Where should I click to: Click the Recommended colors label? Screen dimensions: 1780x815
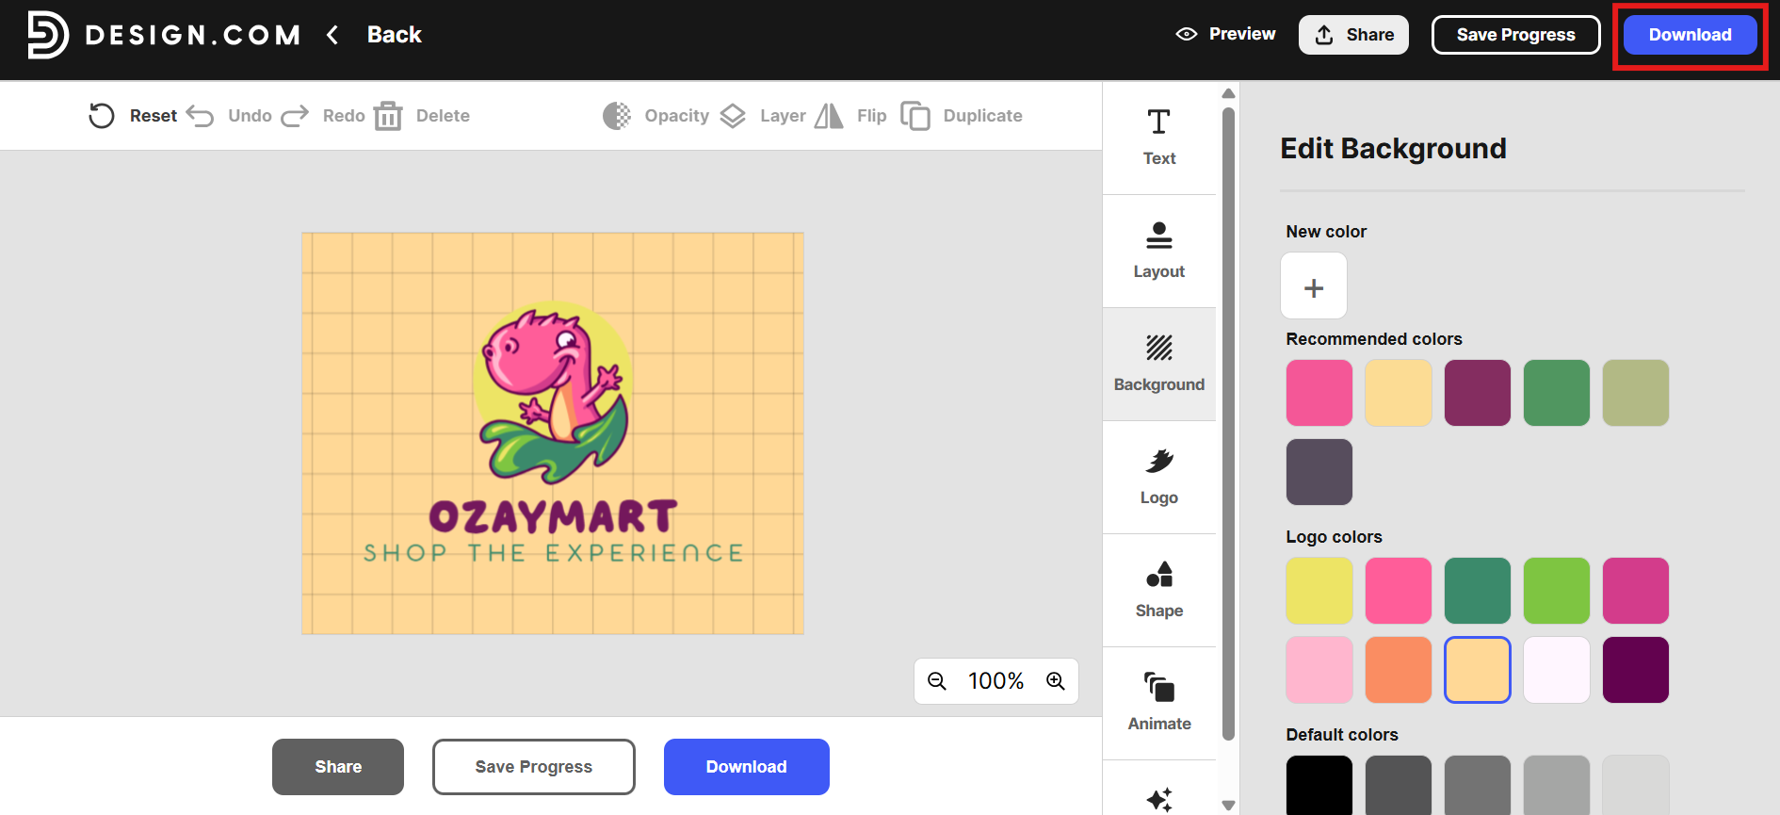1374,339
